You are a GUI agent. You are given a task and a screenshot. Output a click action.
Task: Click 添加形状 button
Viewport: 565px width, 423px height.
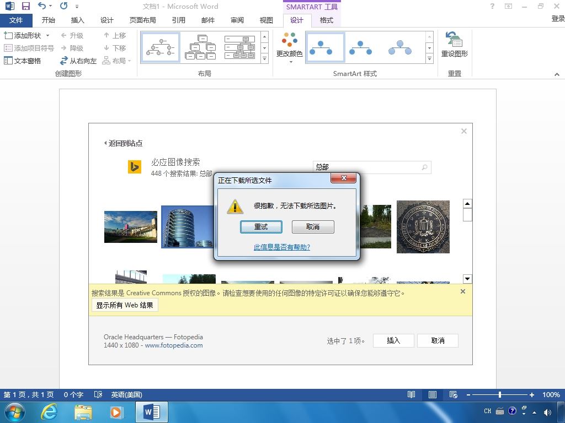(22, 35)
